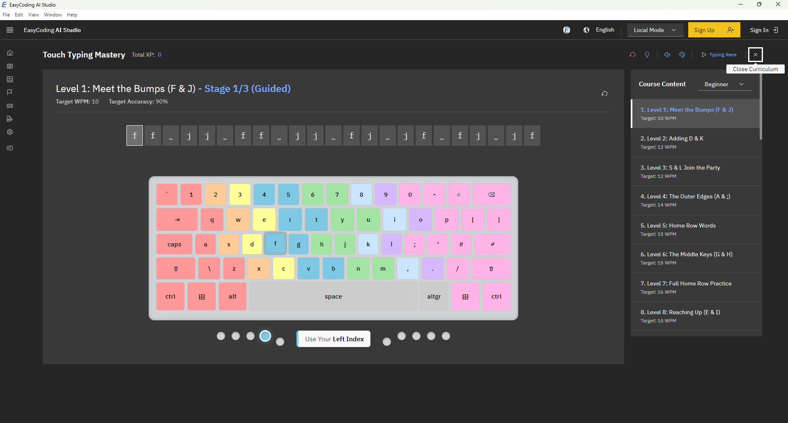
Task: Click the Stage 1/3 (Guided) text
Action: pyautogui.click(x=248, y=89)
